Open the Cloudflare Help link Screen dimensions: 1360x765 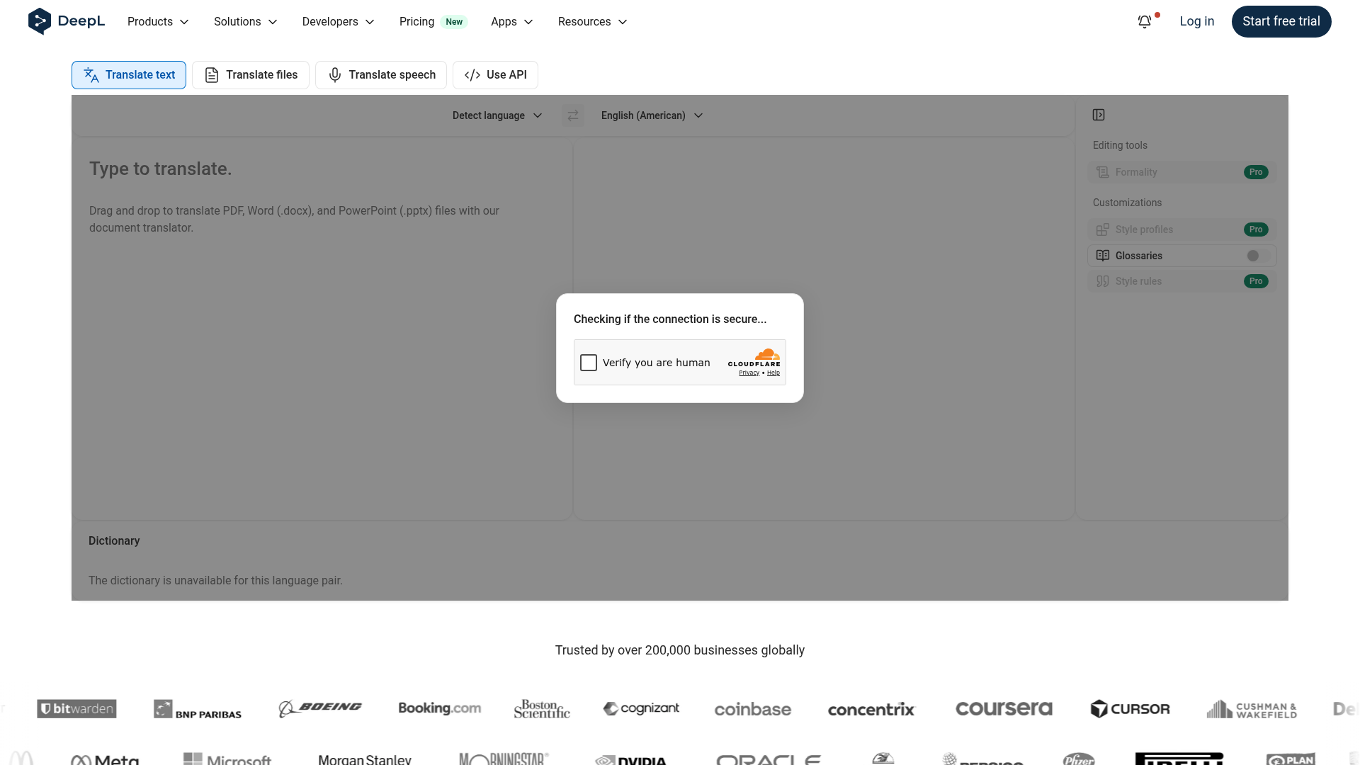[773, 373]
